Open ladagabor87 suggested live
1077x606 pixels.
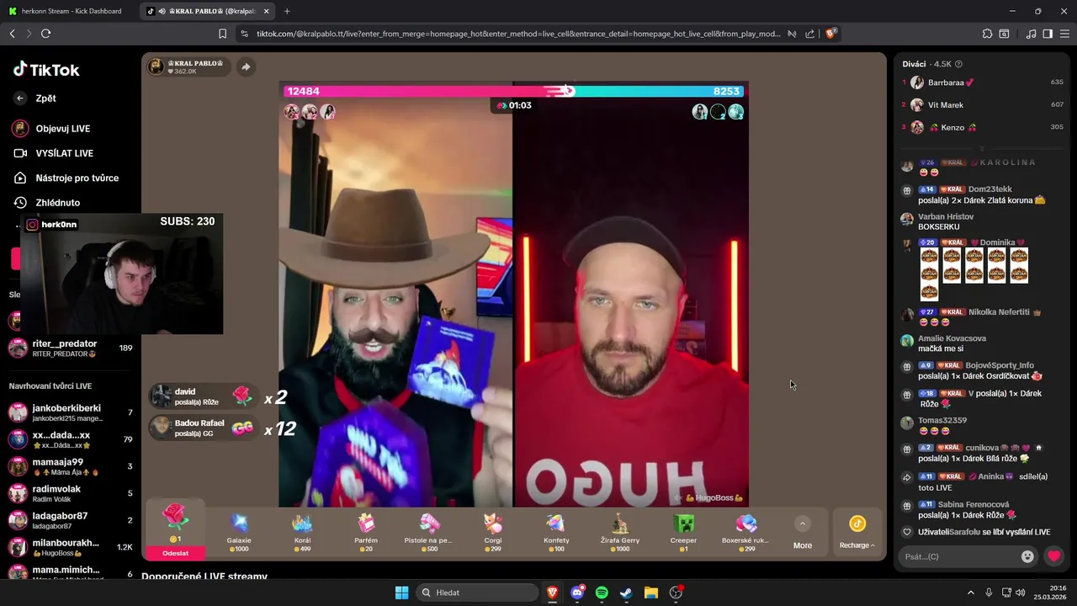pos(71,520)
